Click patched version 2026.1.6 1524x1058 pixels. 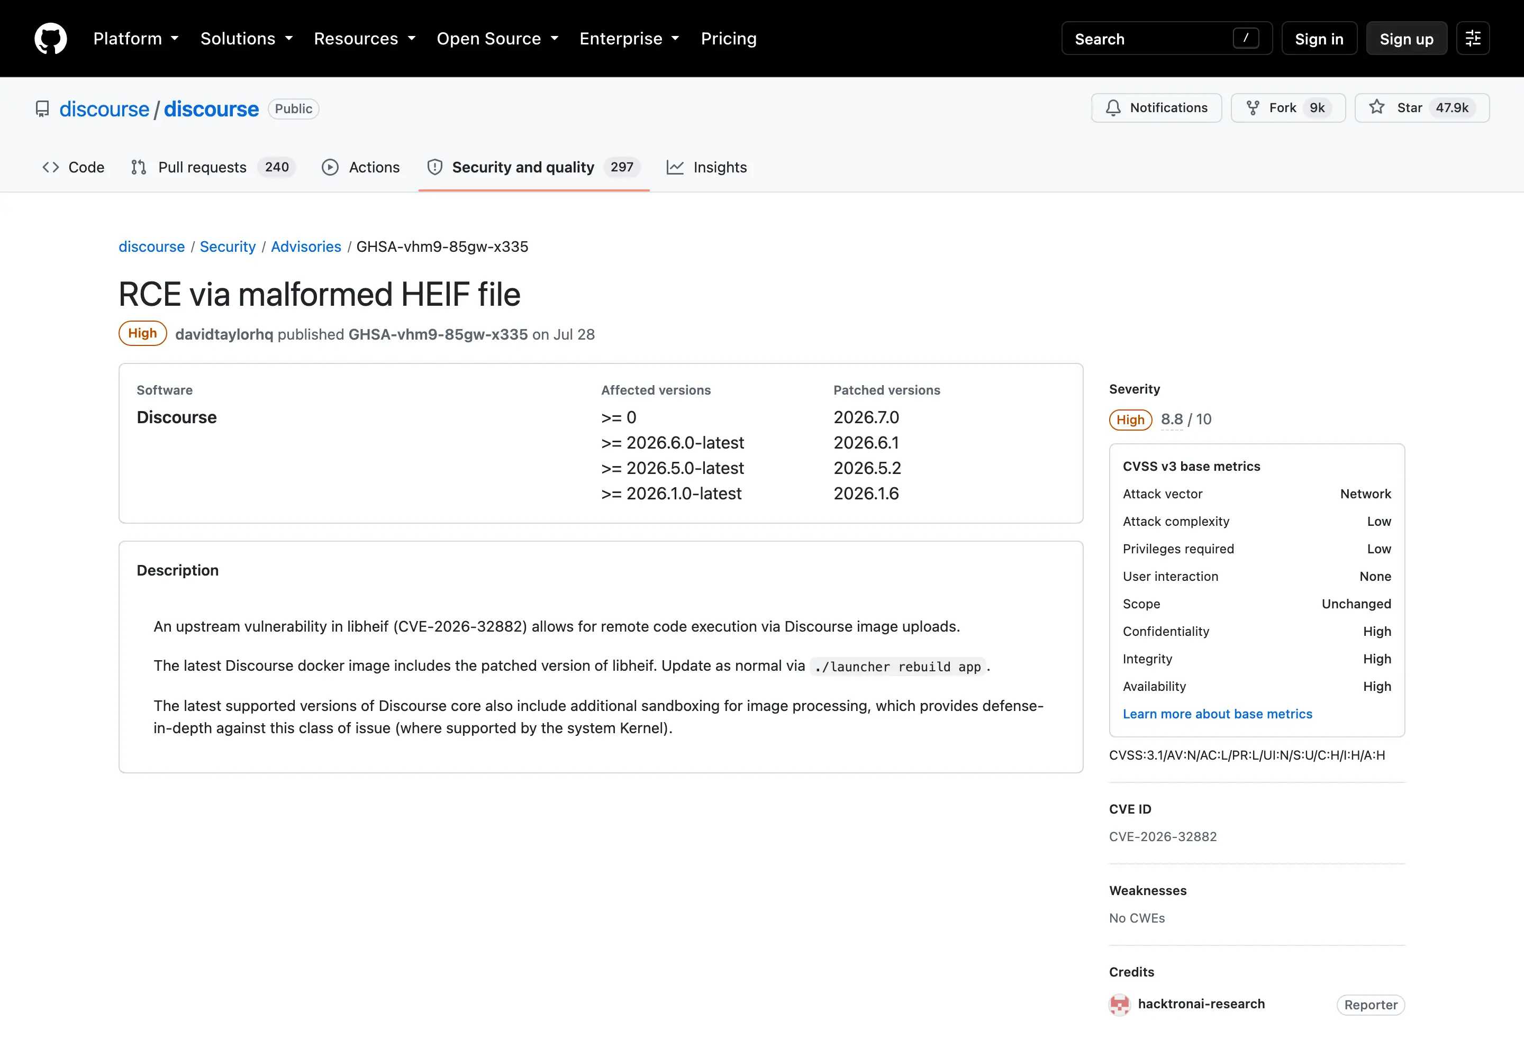(866, 493)
